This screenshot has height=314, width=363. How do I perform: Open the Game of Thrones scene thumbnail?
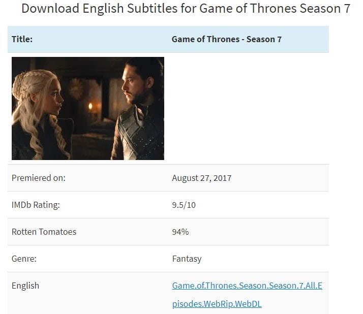click(x=87, y=108)
